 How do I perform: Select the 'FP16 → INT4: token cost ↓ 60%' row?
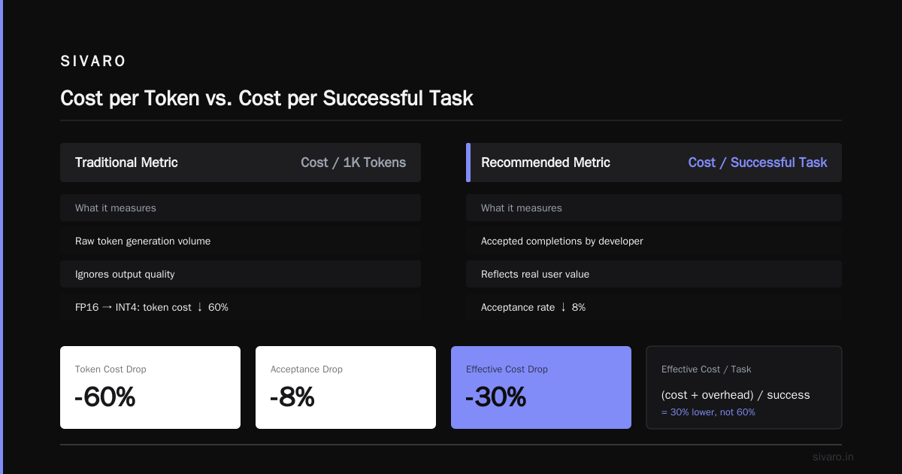pos(241,307)
